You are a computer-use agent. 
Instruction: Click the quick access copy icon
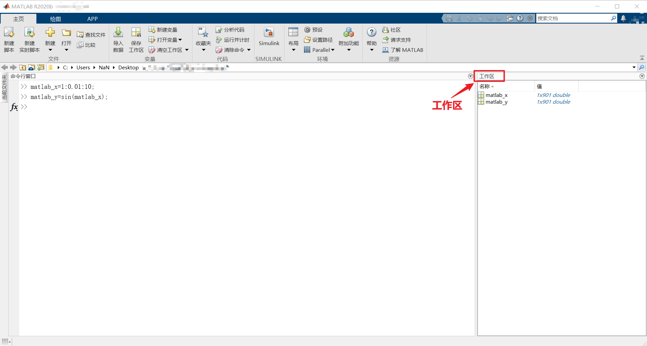point(469,18)
